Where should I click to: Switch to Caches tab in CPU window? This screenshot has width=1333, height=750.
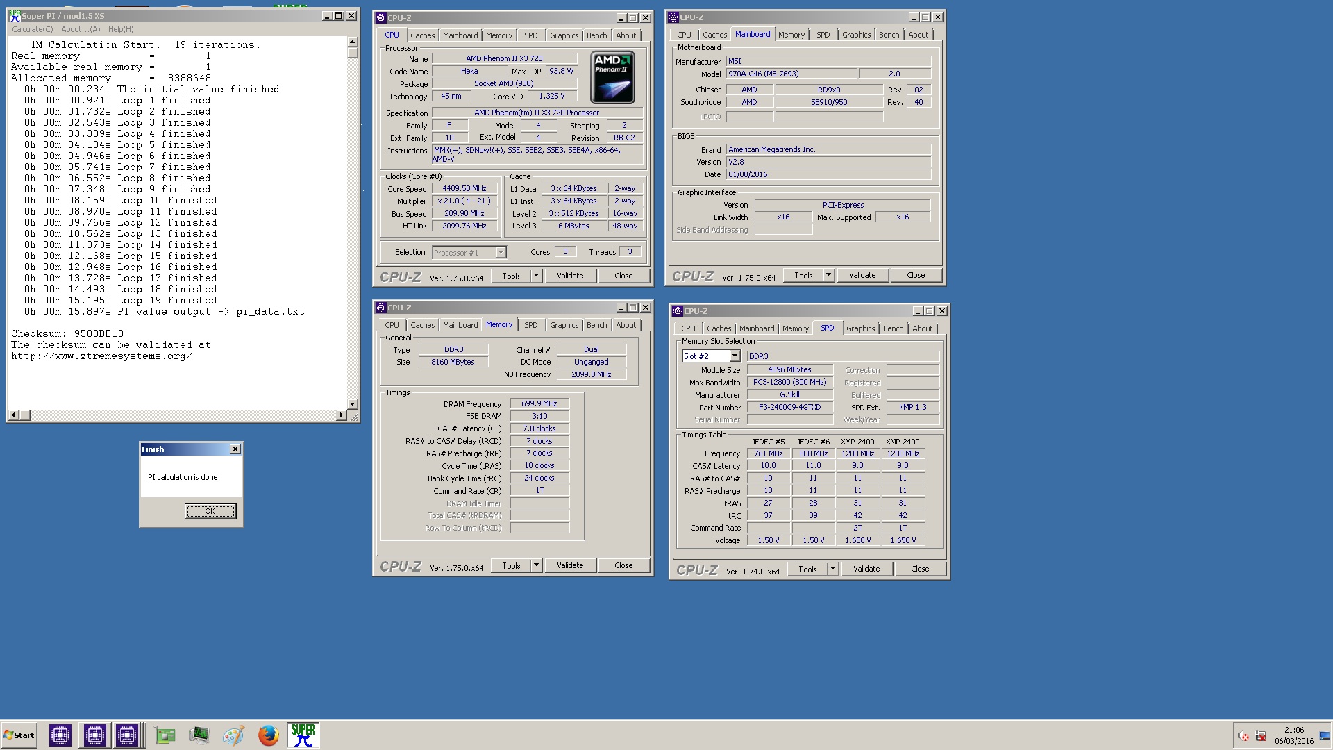tap(422, 35)
